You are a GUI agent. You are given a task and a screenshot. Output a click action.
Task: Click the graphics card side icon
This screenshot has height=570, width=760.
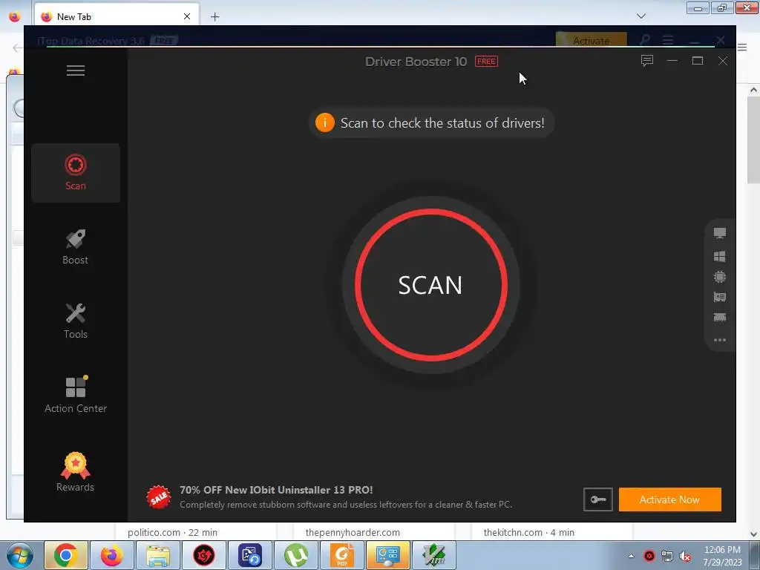[720, 297]
